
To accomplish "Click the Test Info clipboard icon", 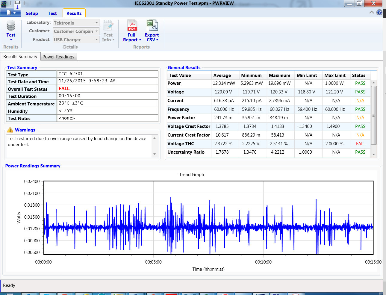I will [108, 25].
